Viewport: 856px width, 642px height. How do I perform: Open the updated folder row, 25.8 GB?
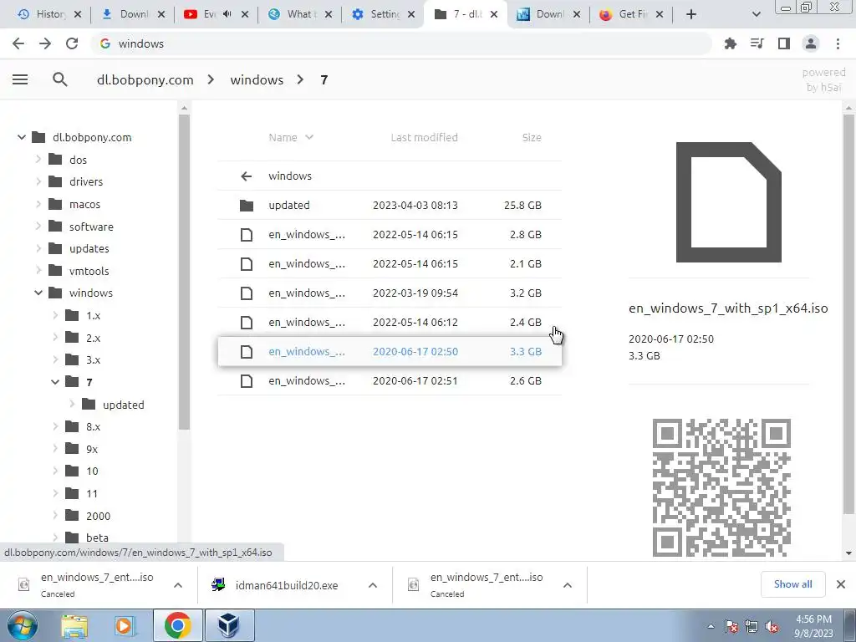(390, 206)
